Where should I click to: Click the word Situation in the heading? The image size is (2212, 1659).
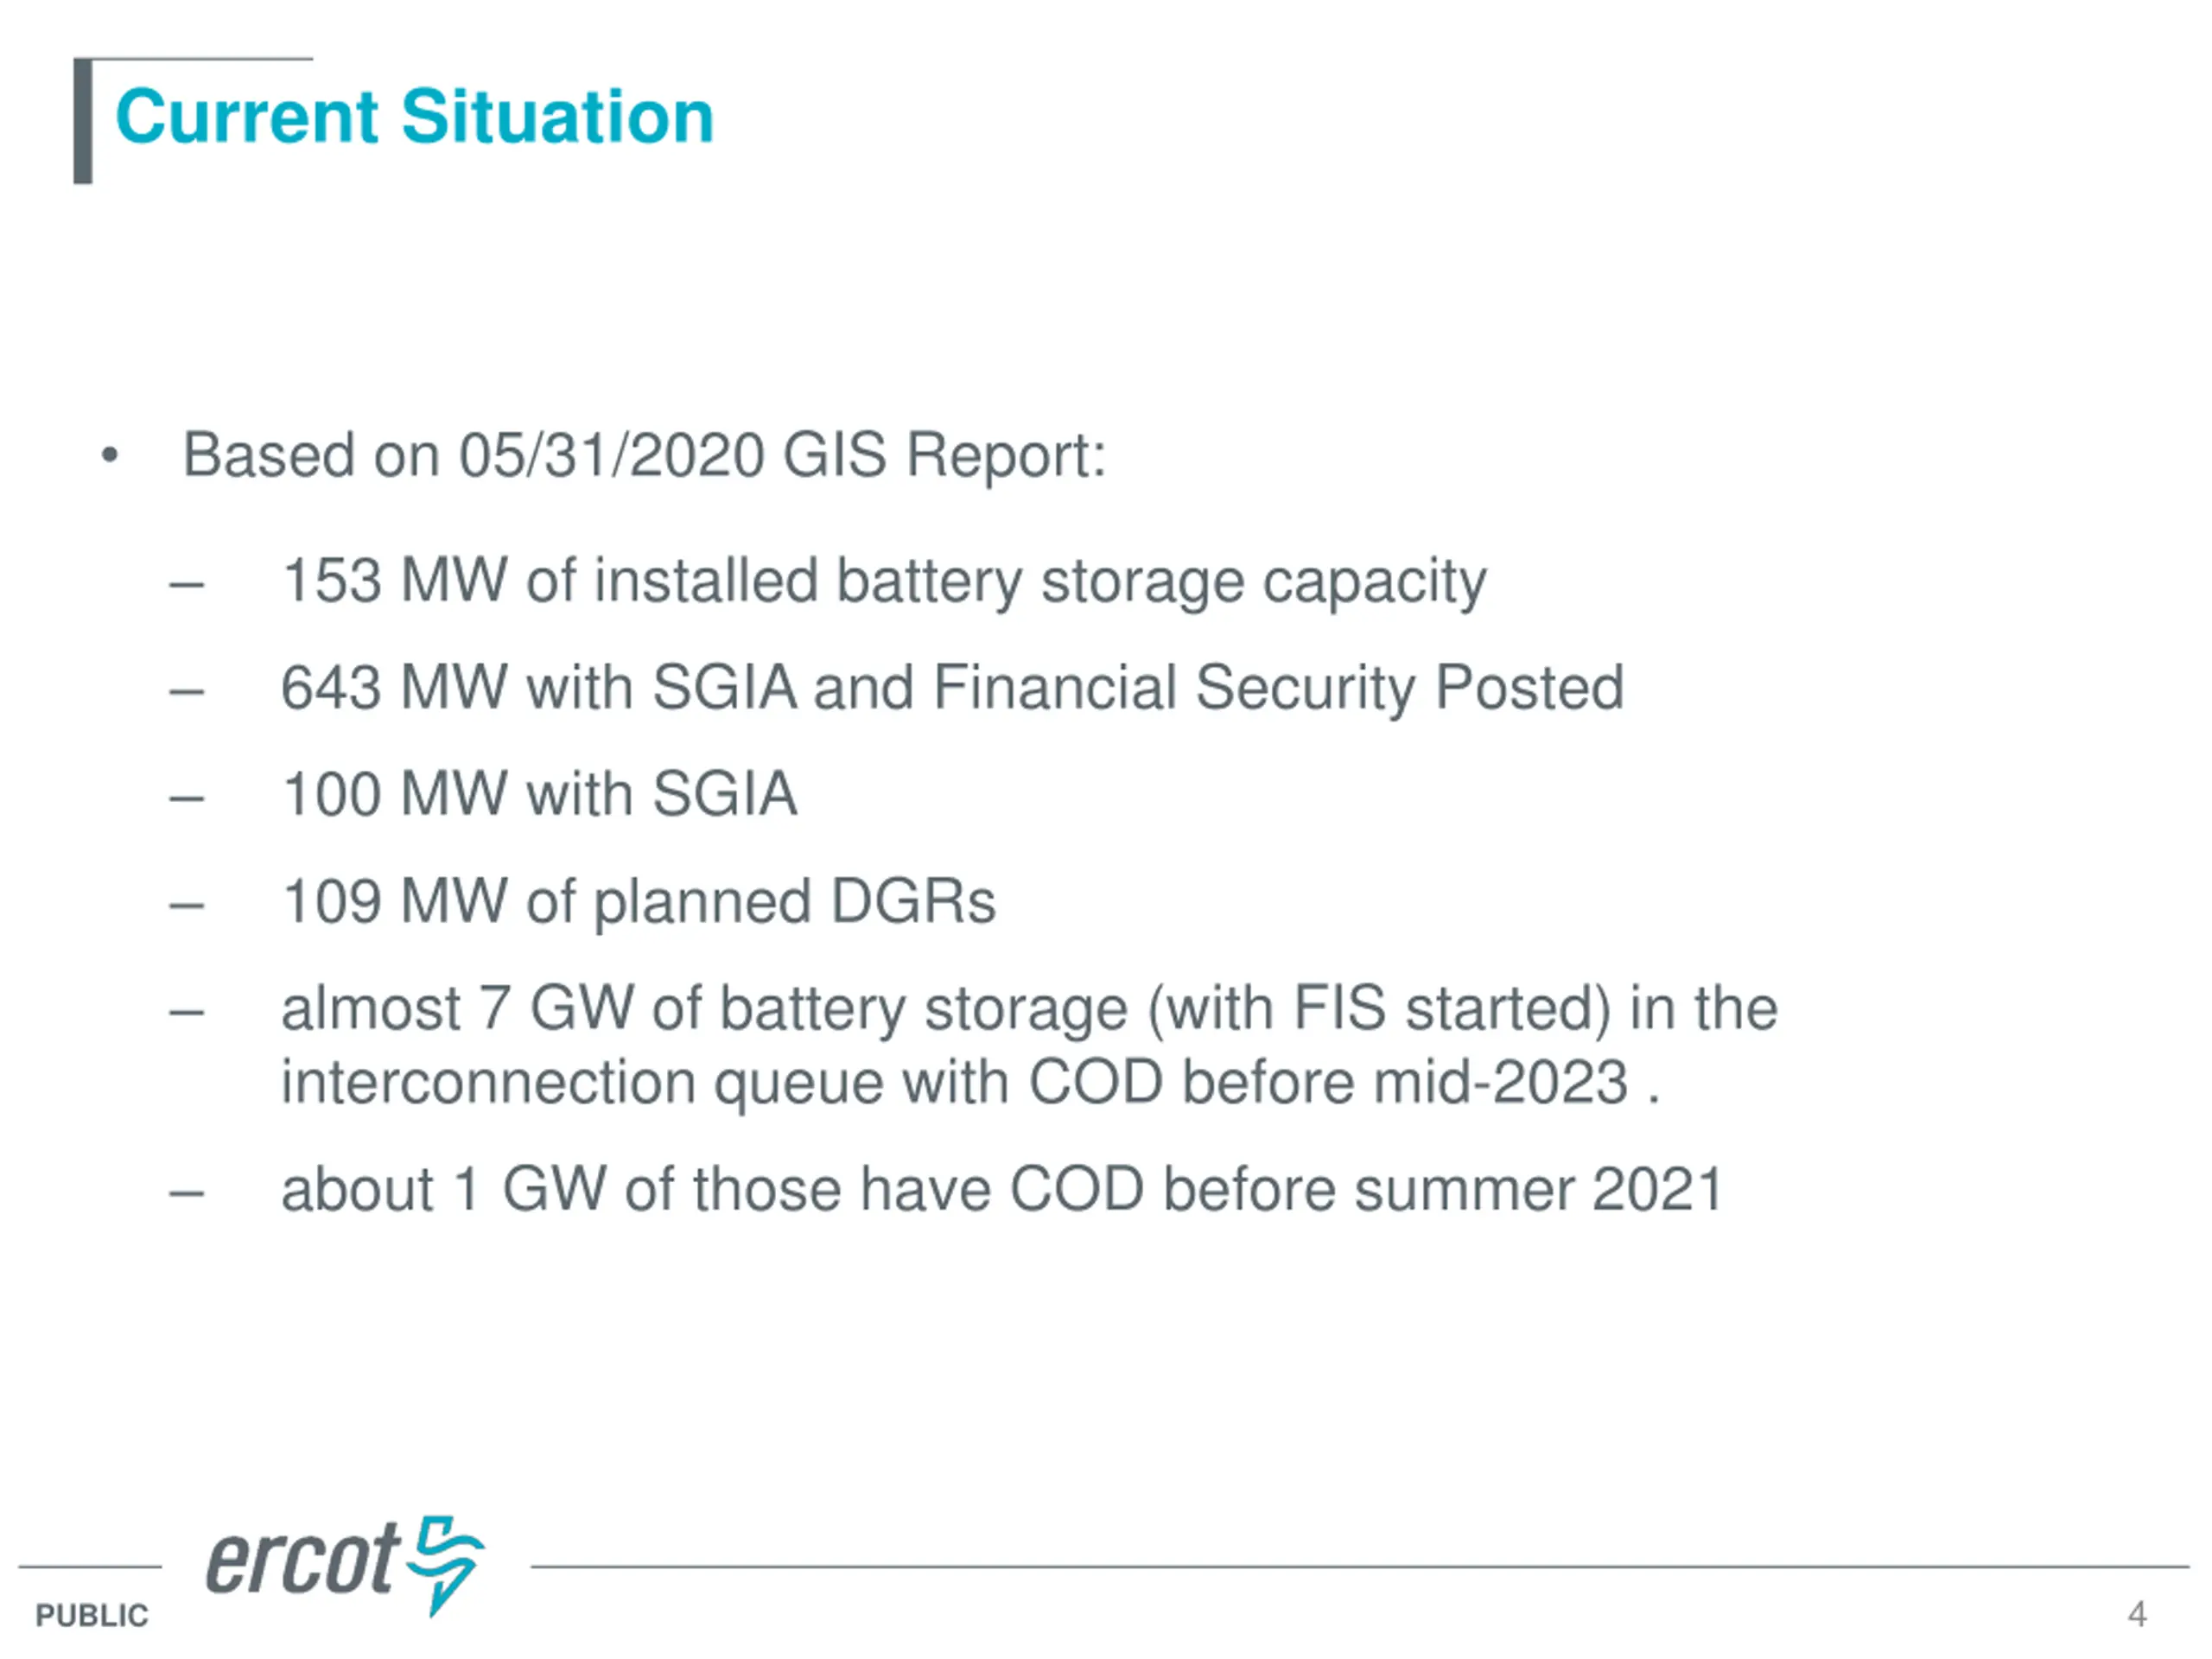[x=557, y=117]
